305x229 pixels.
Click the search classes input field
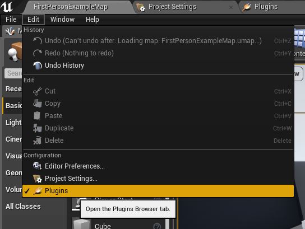click(x=13, y=73)
